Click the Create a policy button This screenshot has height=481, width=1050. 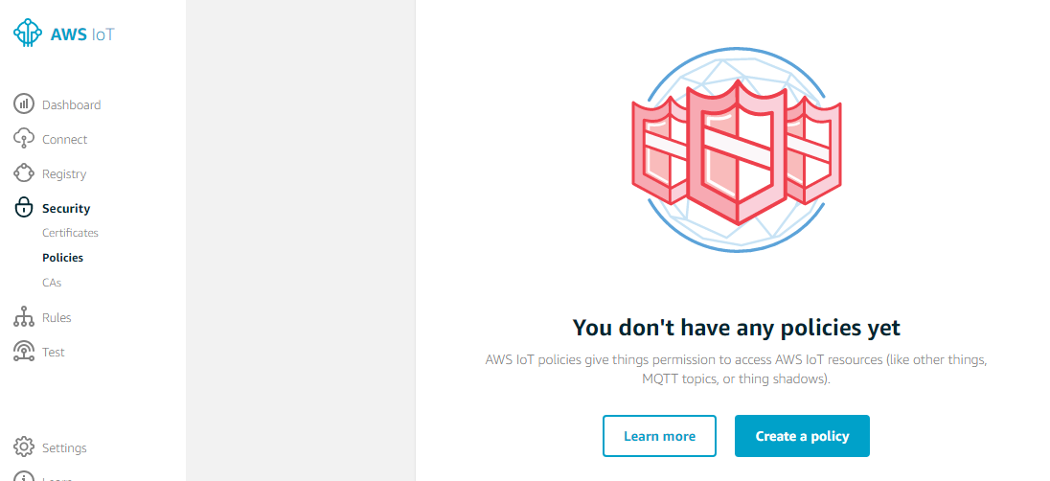pyautogui.click(x=802, y=436)
